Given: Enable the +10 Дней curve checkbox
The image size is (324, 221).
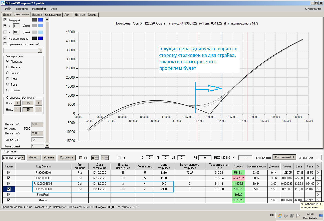Looking at the screenshot, I should tap(5, 32).
